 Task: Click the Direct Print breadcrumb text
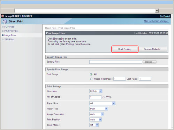pyautogui.click(x=51, y=28)
